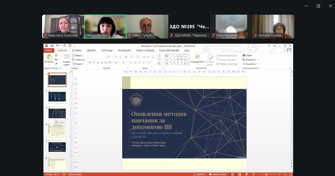This screenshot has width=335, height=176.
Task: Toggle italic К formatting
Action: 94,63
